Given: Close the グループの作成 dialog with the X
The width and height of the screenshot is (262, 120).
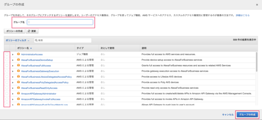Looking at the screenshot, I should (x=257, y=5).
